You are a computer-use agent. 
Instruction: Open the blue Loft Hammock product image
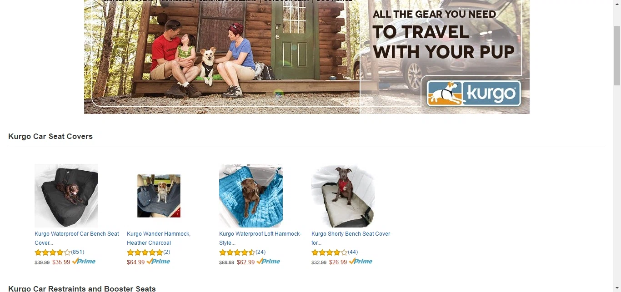[251, 196]
